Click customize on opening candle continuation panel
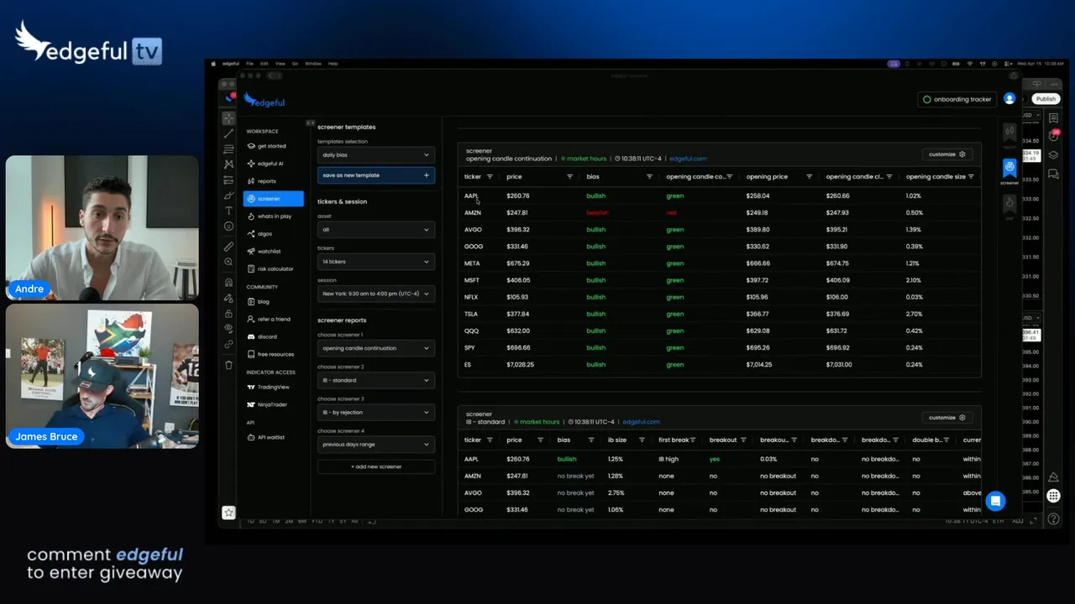The image size is (1075, 604). [x=947, y=154]
